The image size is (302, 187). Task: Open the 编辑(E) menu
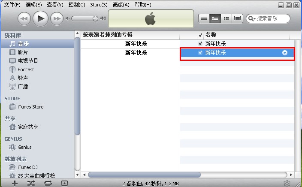tap(33, 5)
